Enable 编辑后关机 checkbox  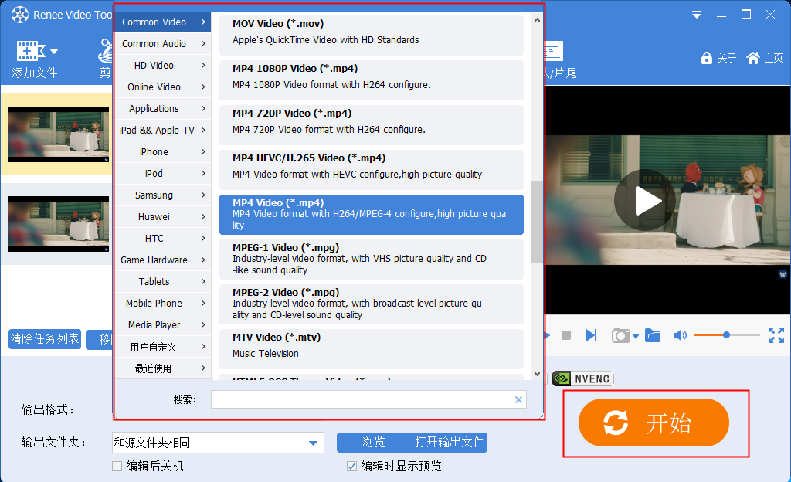(x=117, y=467)
